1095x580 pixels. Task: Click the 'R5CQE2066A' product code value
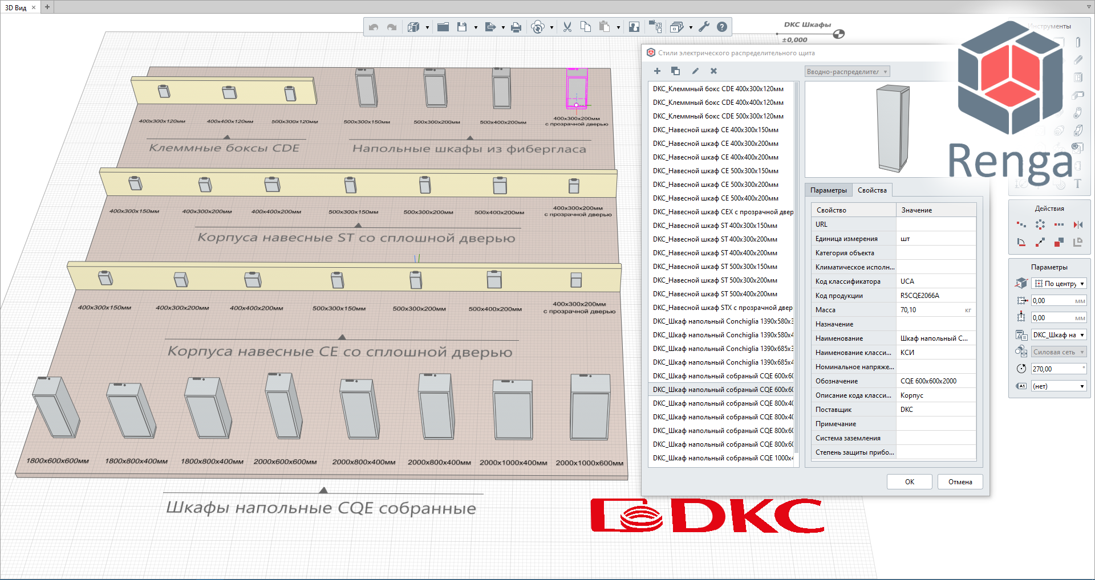[935, 296]
